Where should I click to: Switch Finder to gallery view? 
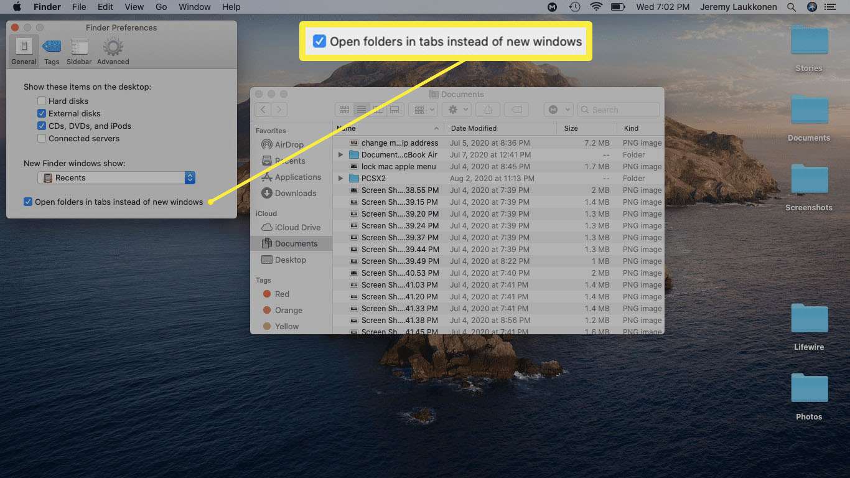tap(394, 110)
